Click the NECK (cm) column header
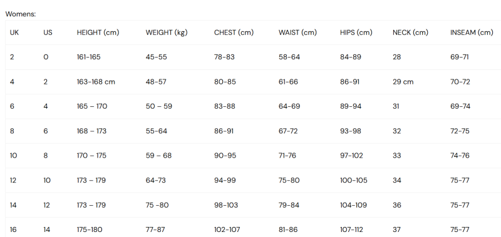The height and width of the screenshot is (237, 501). tap(410, 33)
